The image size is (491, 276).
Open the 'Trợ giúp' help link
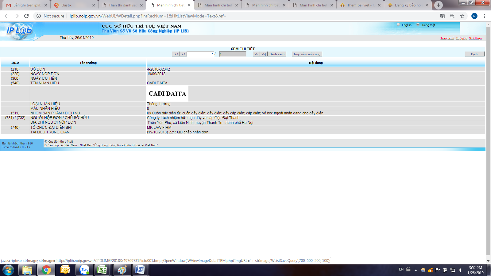(x=462, y=38)
